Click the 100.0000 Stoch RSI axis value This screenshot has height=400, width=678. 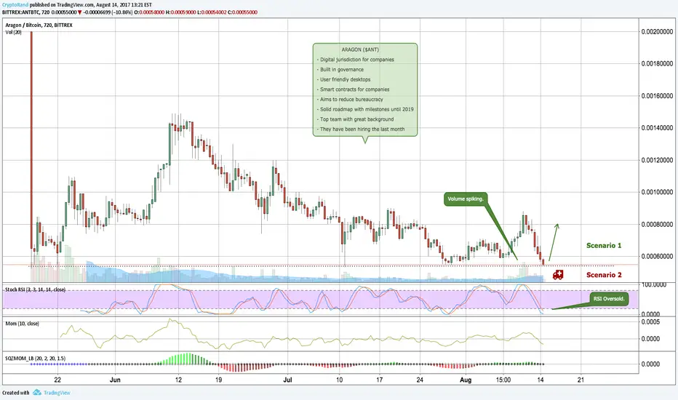click(x=654, y=285)
